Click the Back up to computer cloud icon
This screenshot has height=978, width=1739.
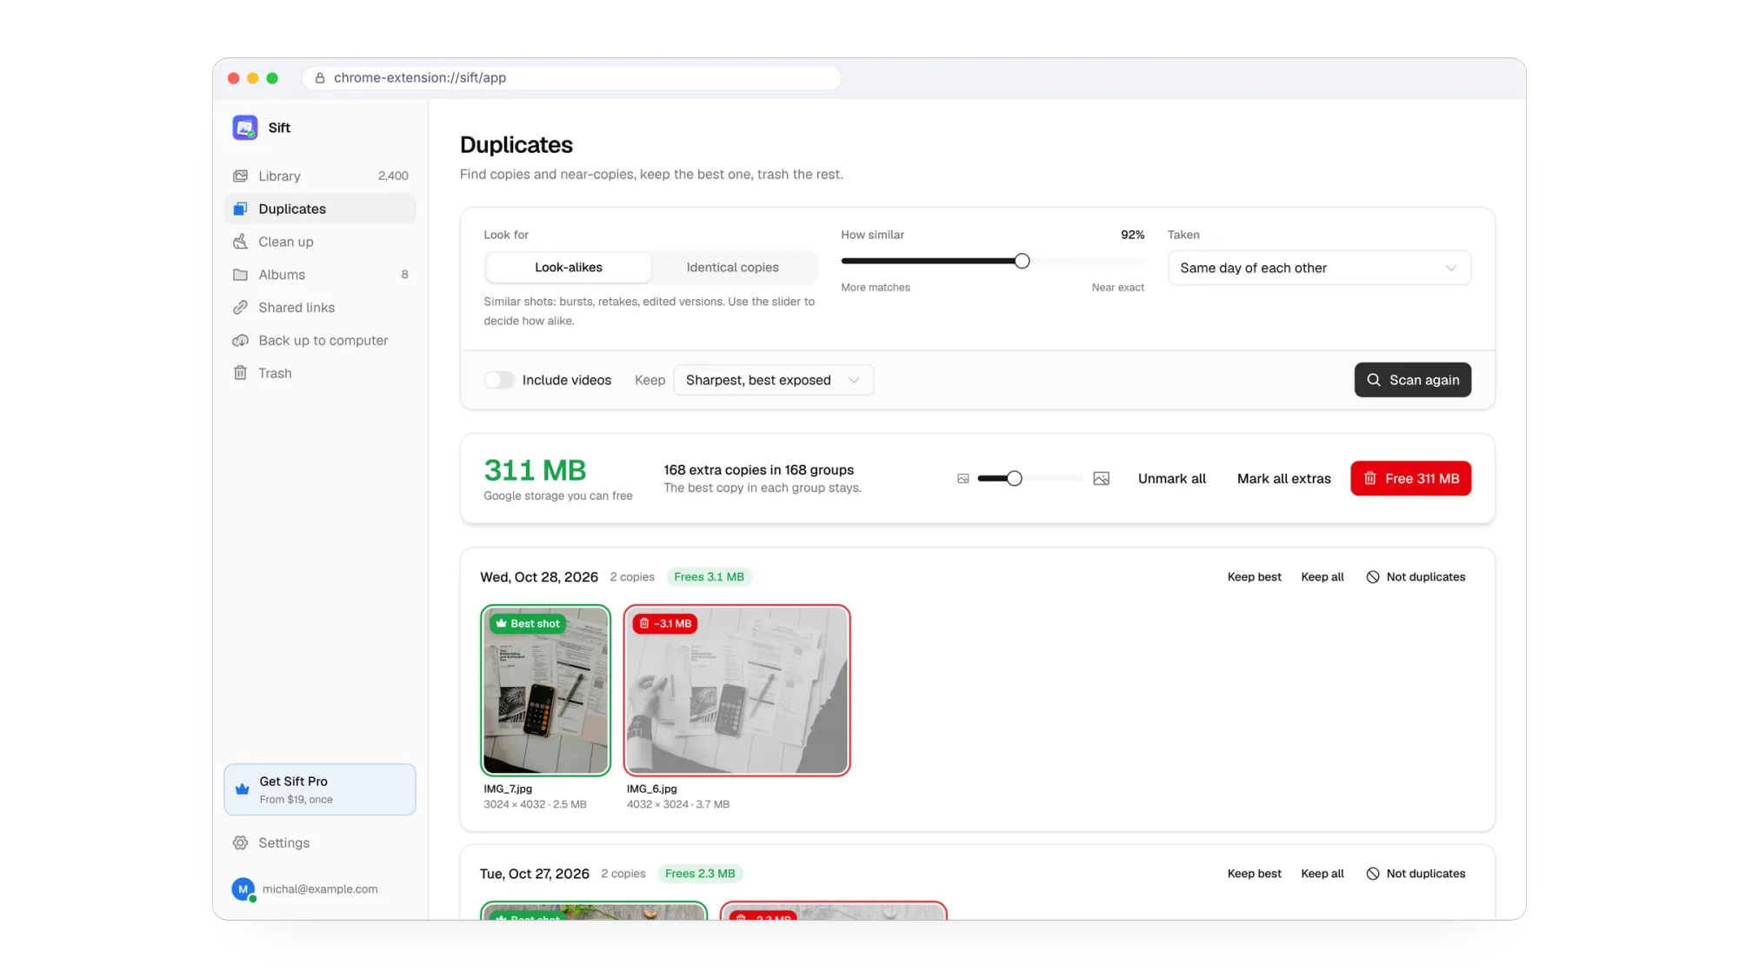click(241, 341)
